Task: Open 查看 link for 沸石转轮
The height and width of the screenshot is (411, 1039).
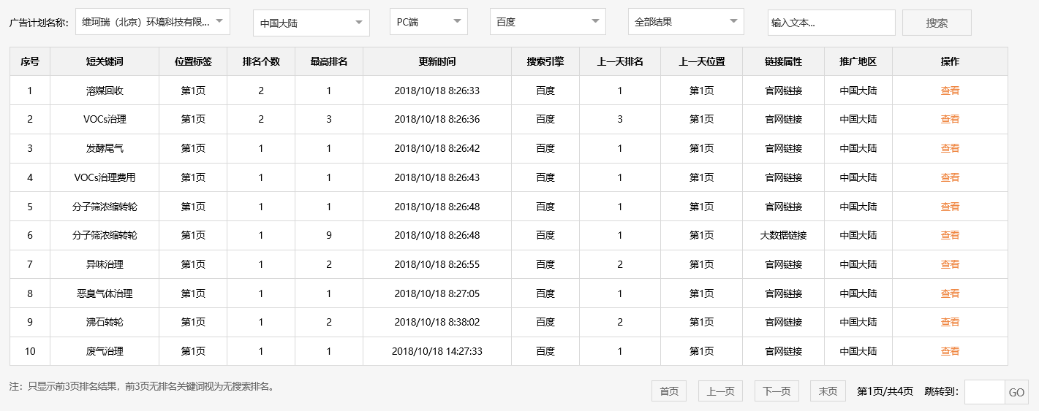Action: tap(950, 322)
